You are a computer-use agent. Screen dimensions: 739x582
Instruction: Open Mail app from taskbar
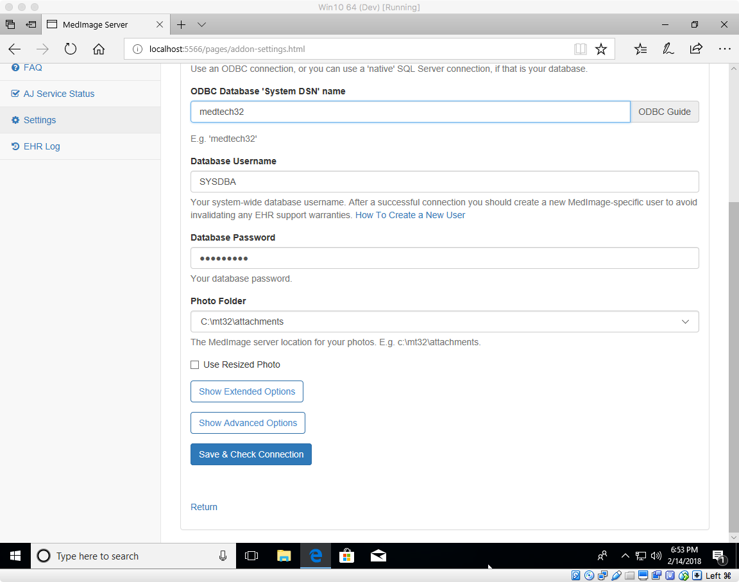point(378,556)
